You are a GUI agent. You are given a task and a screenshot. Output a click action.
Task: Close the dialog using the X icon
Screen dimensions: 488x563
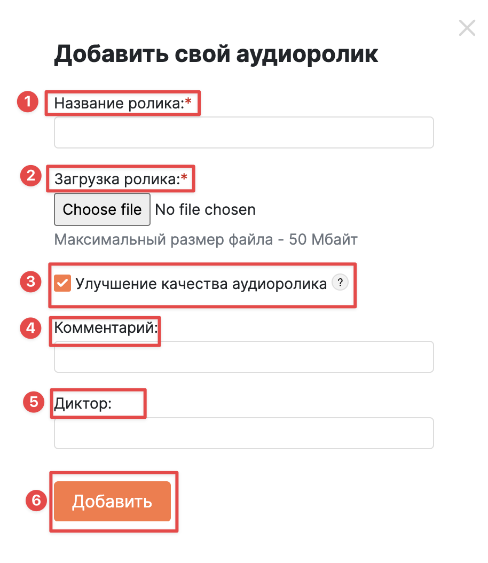tap(467, 28)
